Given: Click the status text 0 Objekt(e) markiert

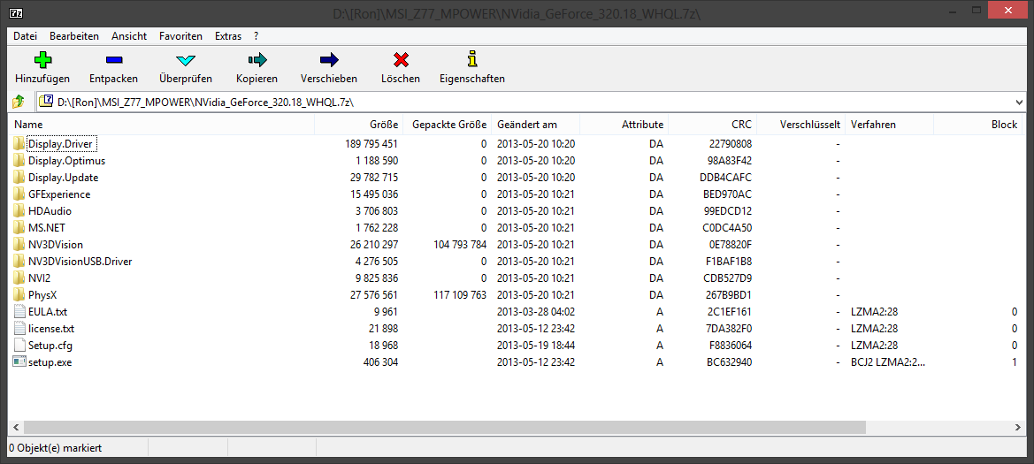Looking at the screenshot, I should coord(56,448).
